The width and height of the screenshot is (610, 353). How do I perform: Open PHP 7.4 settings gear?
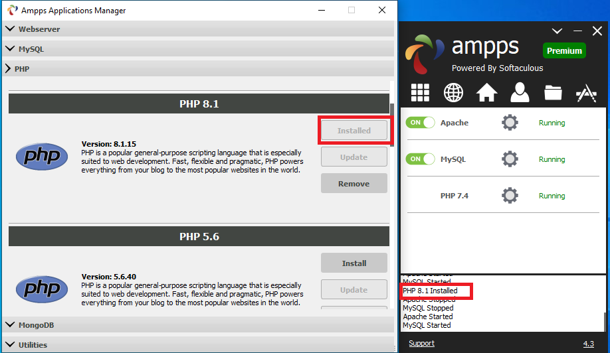pyautogui.click(x=510, y=196)
